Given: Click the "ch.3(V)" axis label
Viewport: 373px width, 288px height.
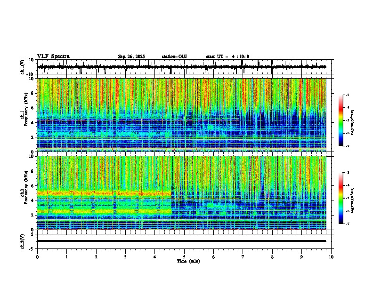Looking at the screenshot, I should click(x=23, y=241).
